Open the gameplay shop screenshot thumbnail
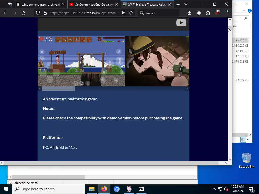The height and width of the screenshot is (194, 259). coord(82,61)
